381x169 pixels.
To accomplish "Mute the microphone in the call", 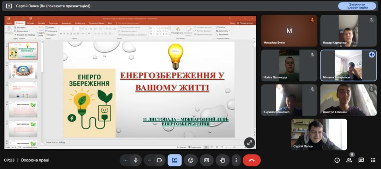I will [136, 160].
